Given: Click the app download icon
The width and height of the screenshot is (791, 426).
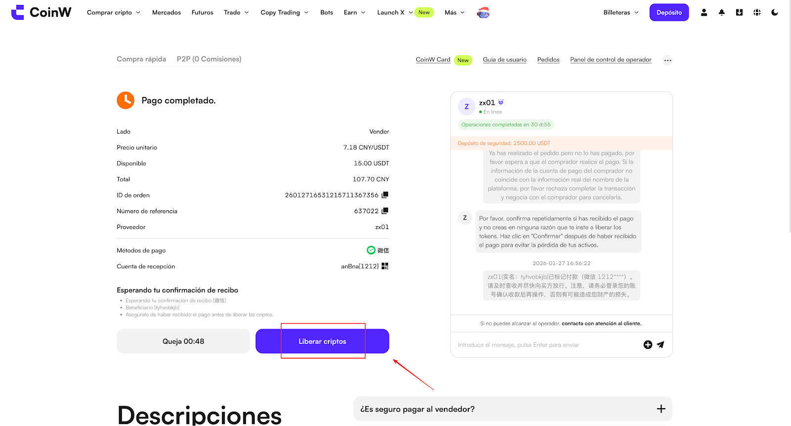Looking at the screenshot, I should click(739, 12).
